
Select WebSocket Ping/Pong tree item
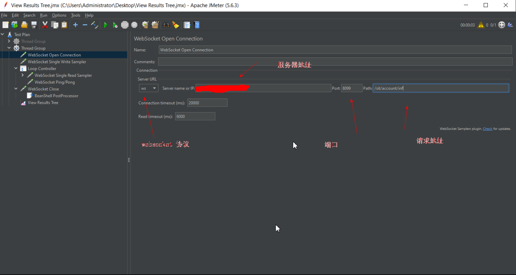[54, 82]
